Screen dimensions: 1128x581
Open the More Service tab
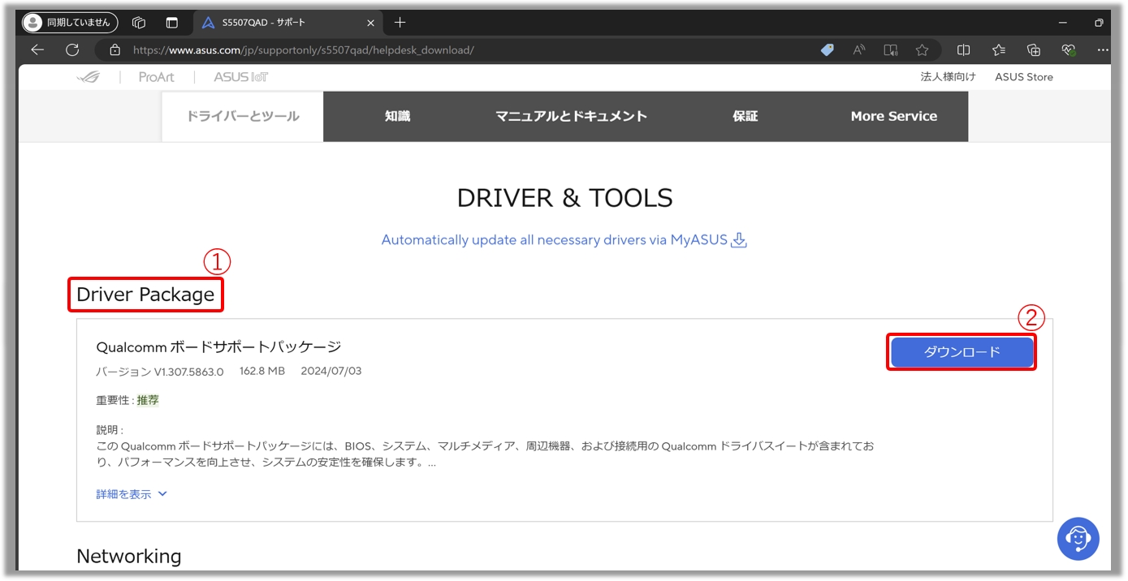(894, 116)
